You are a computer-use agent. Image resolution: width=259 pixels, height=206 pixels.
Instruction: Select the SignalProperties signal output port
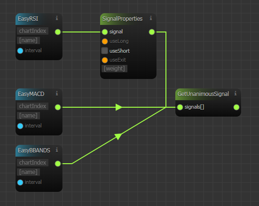(x=152, y=32)
